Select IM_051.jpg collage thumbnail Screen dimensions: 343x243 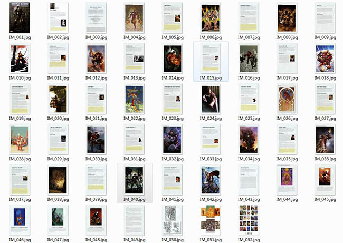pyautogui.click(x=211, y=220)
